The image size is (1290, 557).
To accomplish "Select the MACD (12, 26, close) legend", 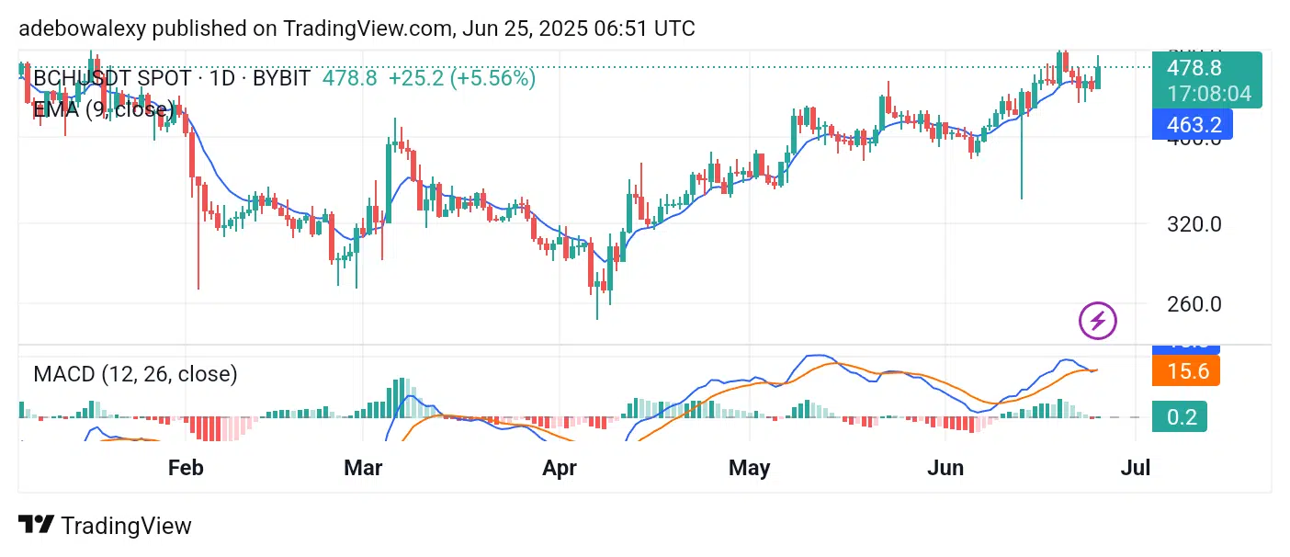I will (135, 374).
